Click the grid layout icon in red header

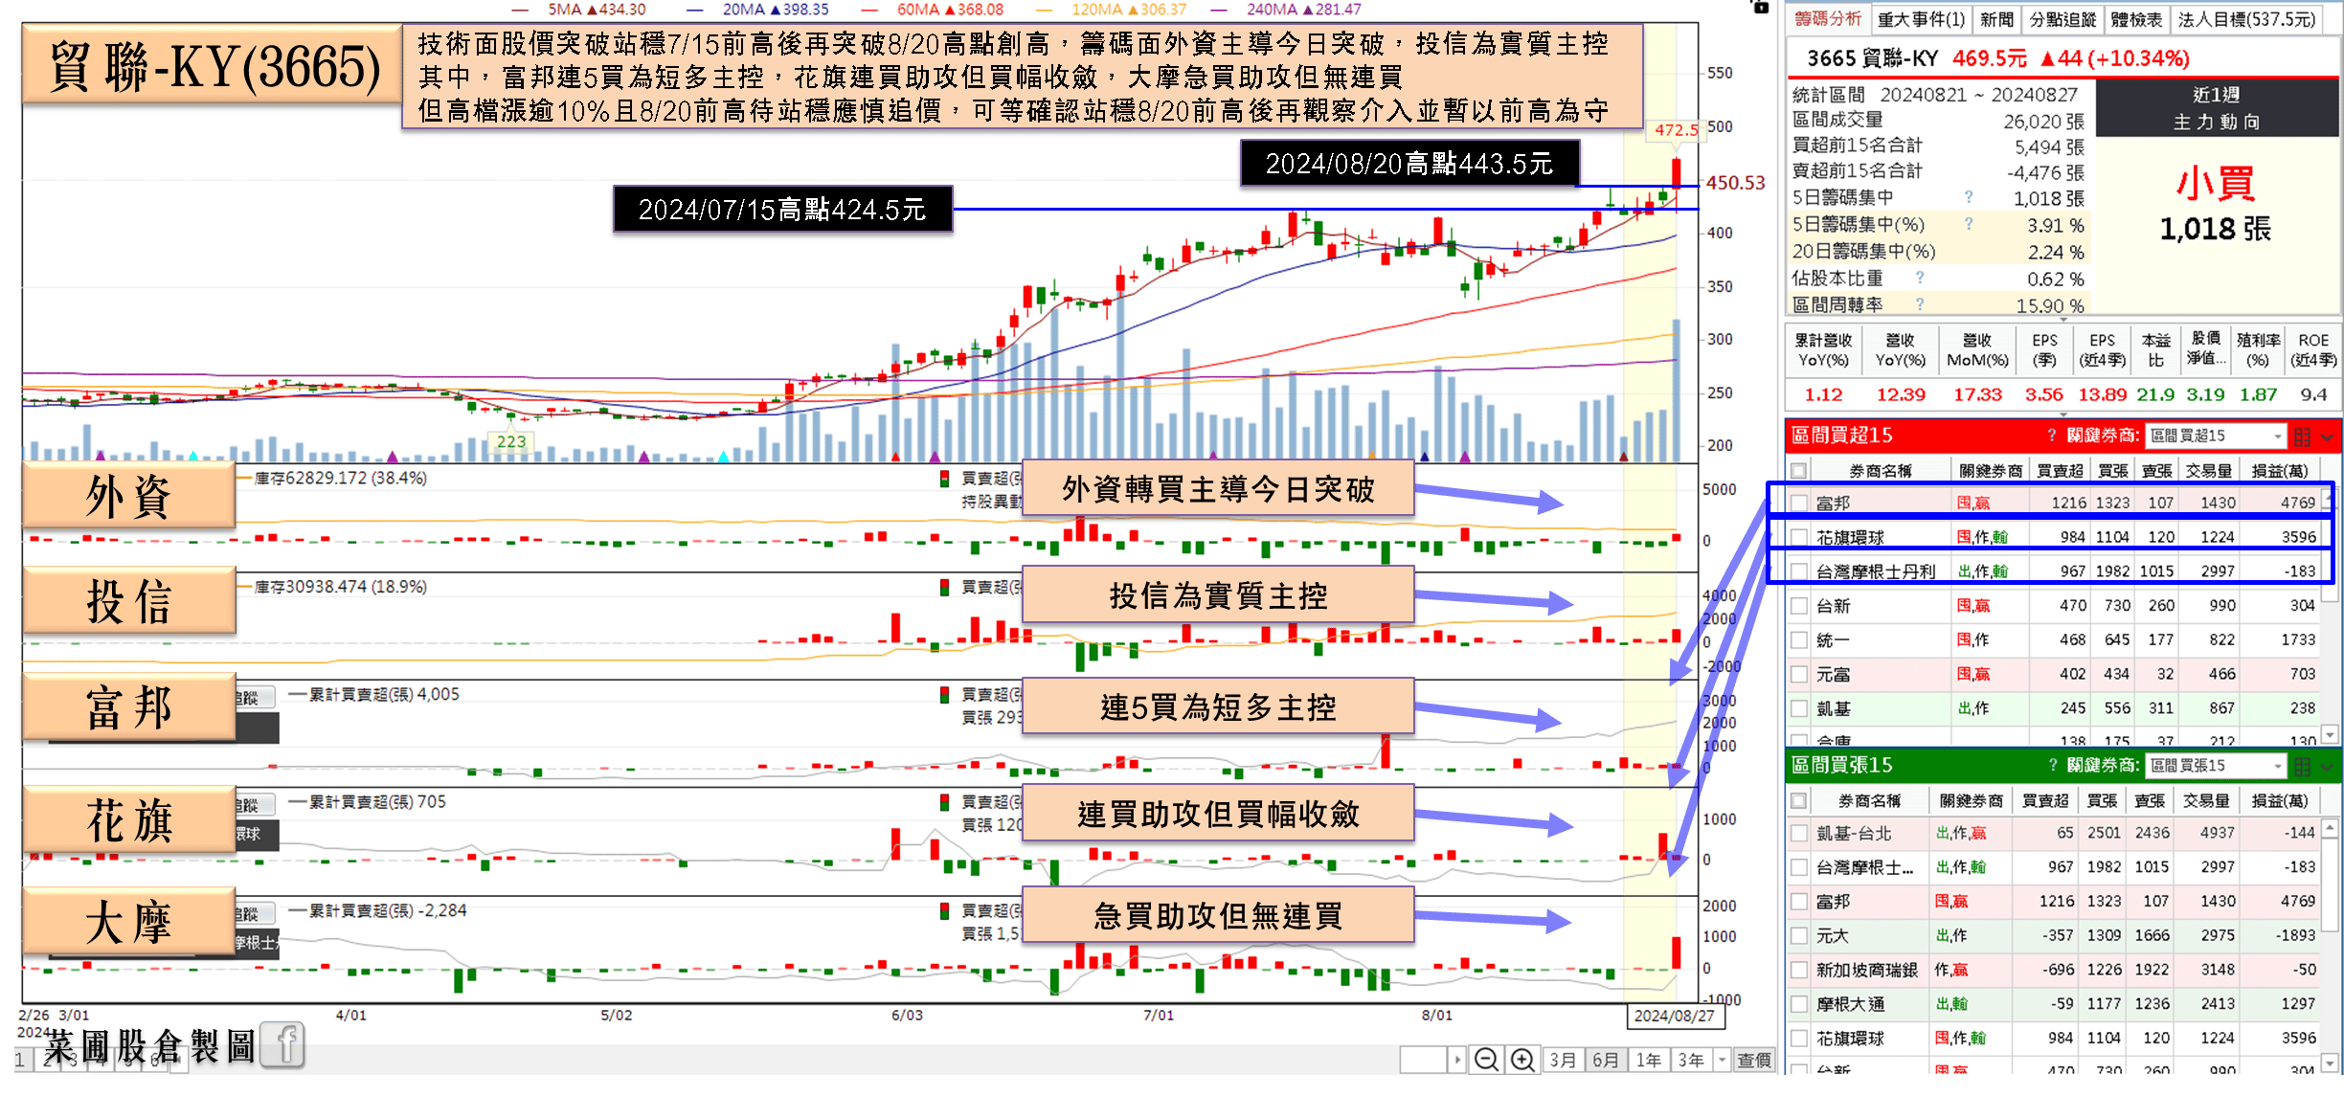click(2302, 437)
